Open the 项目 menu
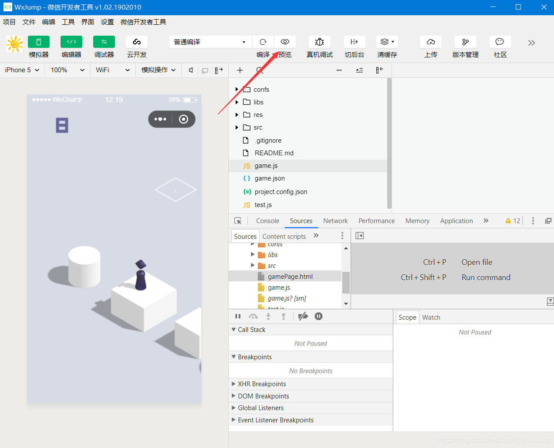This screenshot has height=448, width=554. (9, 22)
